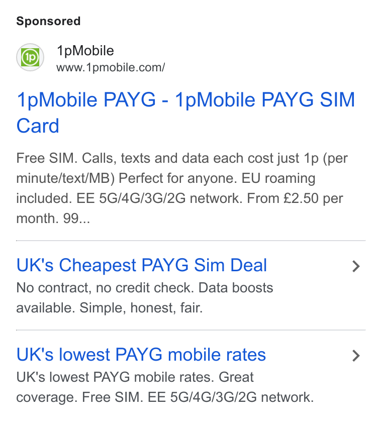Click the divider line above UK's Cheapest PAYG Sim Deal

(x=191, y=241)
